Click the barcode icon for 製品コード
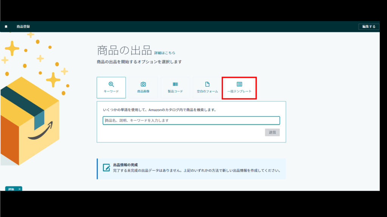The image size is (387, 217). pos(175,84)
